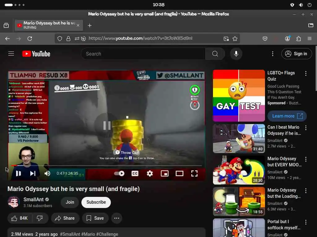Open the YouTube guide hamburger menu
The height and width of the screenshot is (237, 317).
pos(11,54)
